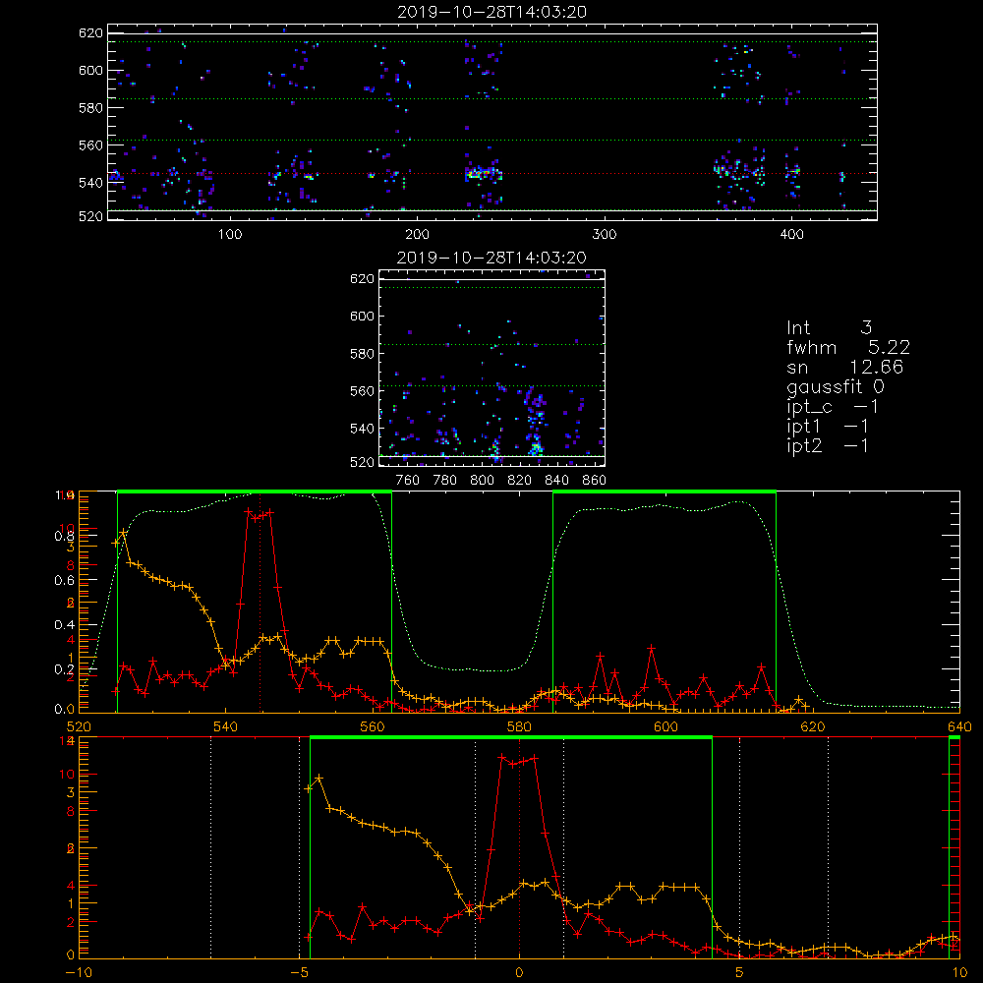The height and width of the screenshot is (983, 983).
Task: Click y-axis tick 620 of top image
Action: [90, 32]
